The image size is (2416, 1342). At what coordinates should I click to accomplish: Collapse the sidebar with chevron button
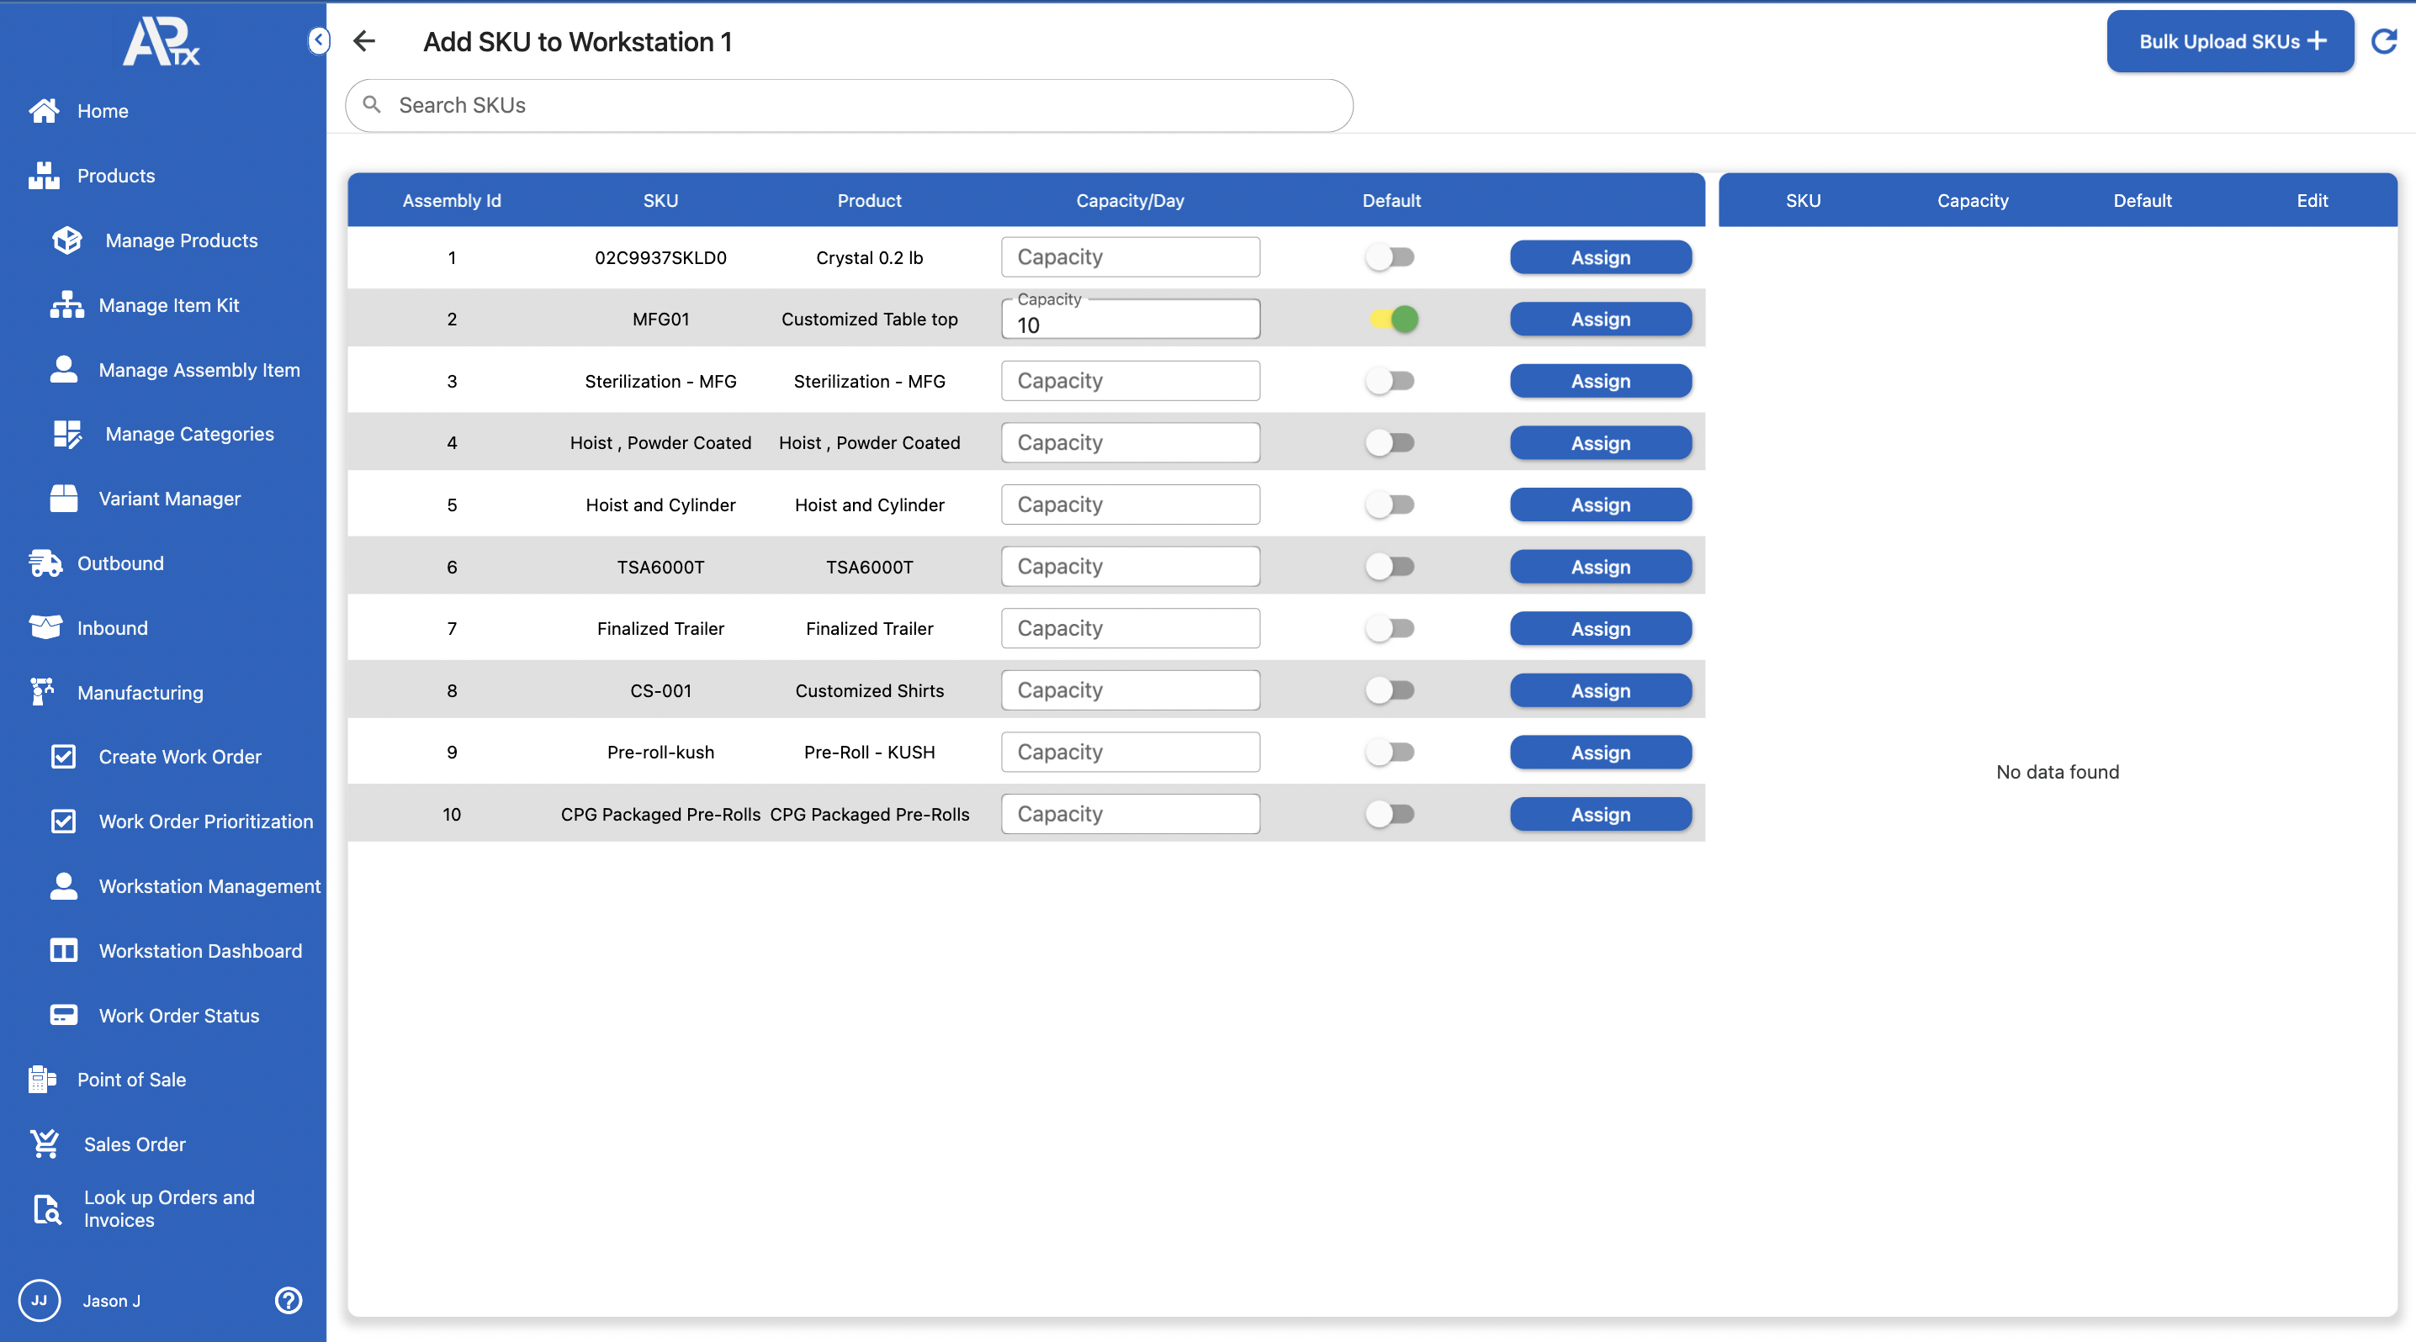tap(319, 40)
